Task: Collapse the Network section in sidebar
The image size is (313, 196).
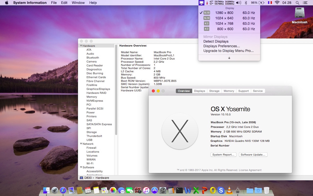Action: pyautogui.click(x=81, y=144)
